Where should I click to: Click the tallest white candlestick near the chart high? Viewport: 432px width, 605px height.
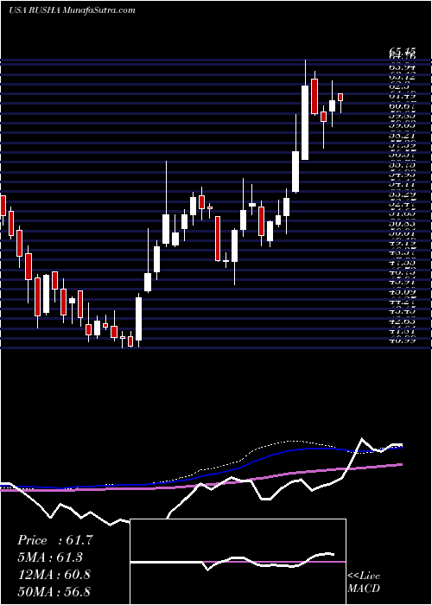(x=305, y=123)
